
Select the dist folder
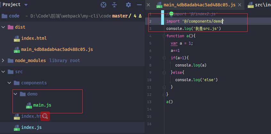click(x=20, y=27)
